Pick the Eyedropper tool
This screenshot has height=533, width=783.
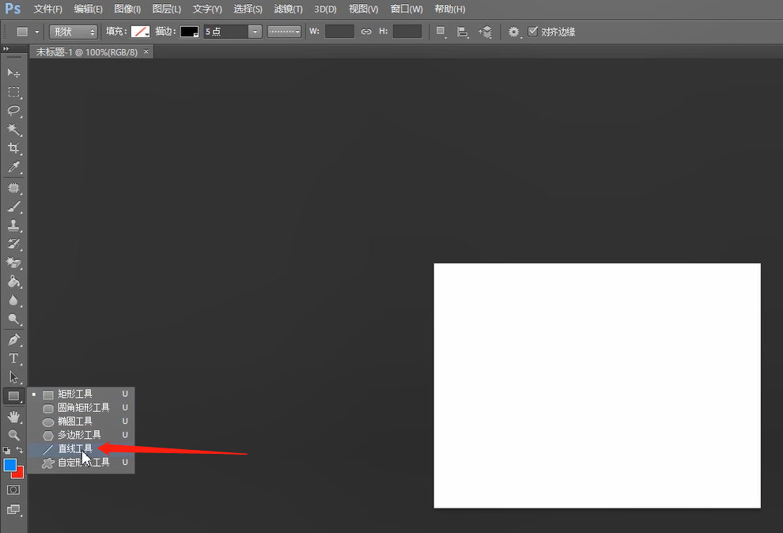14,168
